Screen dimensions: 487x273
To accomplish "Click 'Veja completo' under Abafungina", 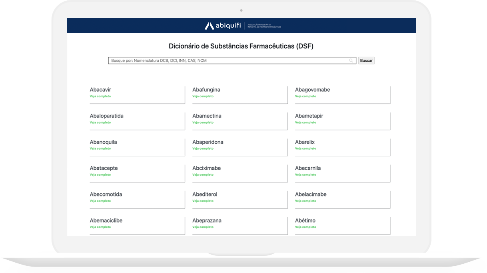I will [203, 96].
